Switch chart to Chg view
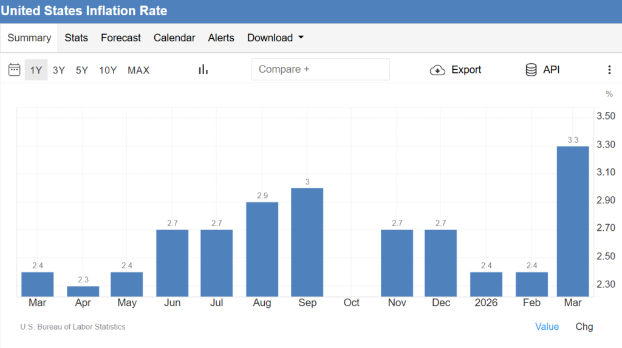The height and width of the screenshot is (348, 622). pos(584,327)
